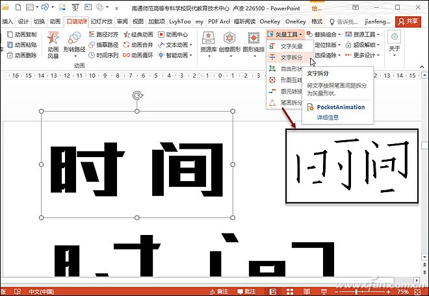
Task: Switch to the 格式 Format tab
Action: tap(317, 21)
